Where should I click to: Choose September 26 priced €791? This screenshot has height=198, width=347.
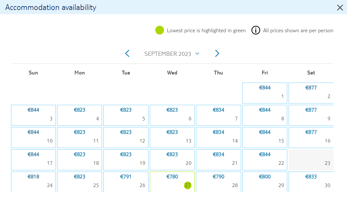pyautogui.click(x=126, y=182)
